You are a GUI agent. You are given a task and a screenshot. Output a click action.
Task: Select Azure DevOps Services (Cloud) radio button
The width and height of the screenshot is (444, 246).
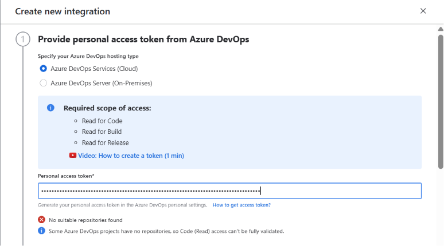click(x=44, y=69)
